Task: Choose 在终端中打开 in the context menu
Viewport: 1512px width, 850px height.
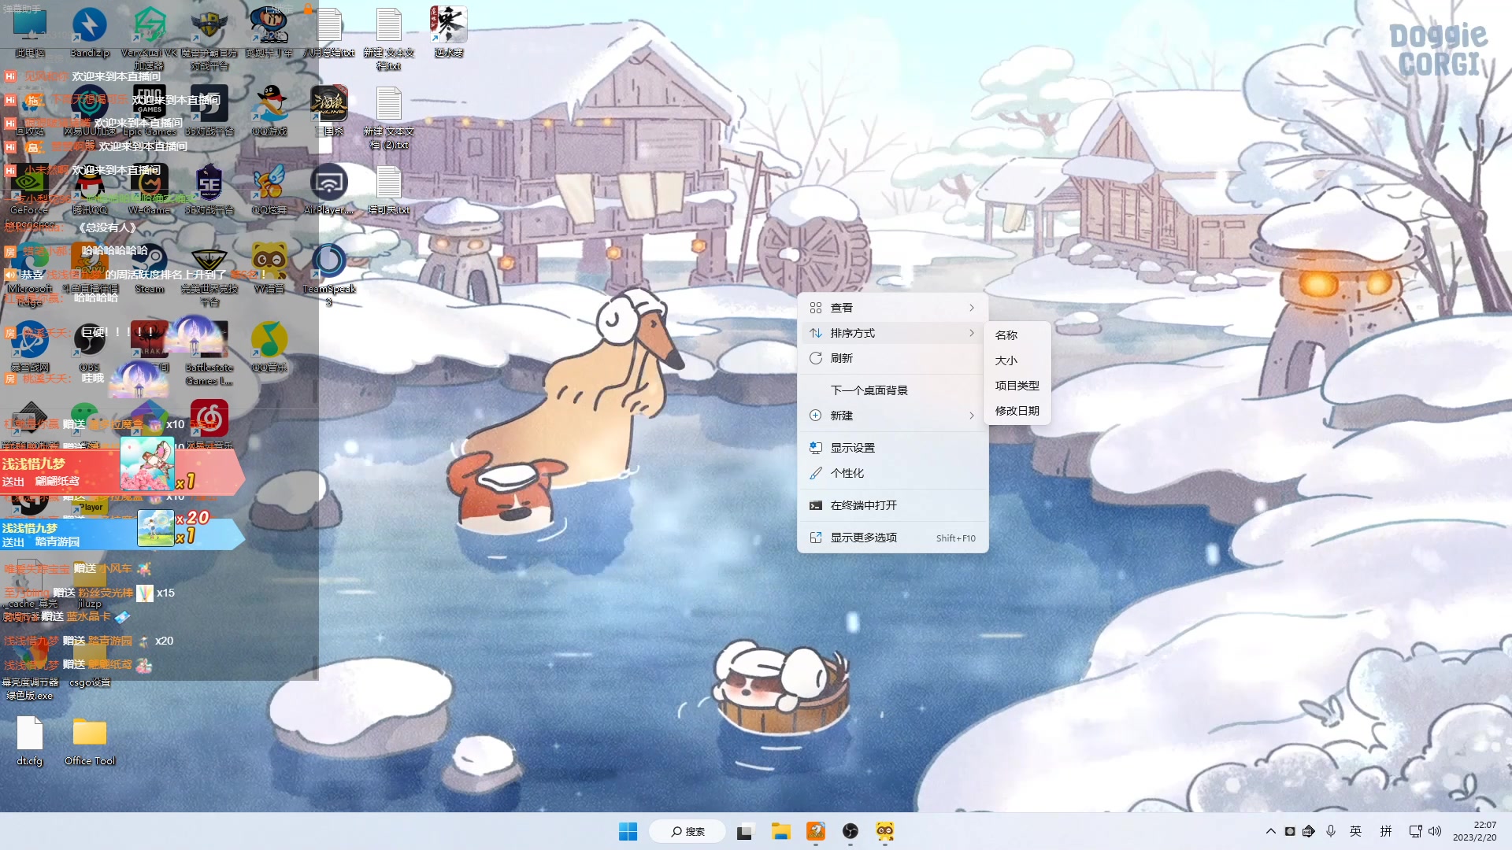Action: click(x=892, y=505)
